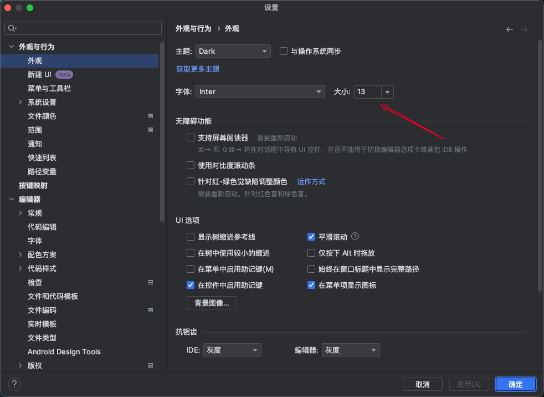544x397 pixels.
Task: Click the settings panel vertical scrollbar
Action: click(x=540, y=166)
